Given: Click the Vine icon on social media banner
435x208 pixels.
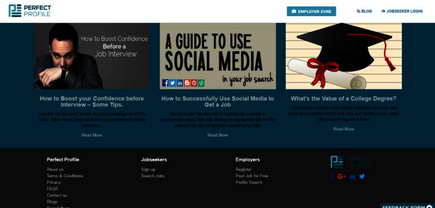Looking at the screenshot, I should 201,83.
